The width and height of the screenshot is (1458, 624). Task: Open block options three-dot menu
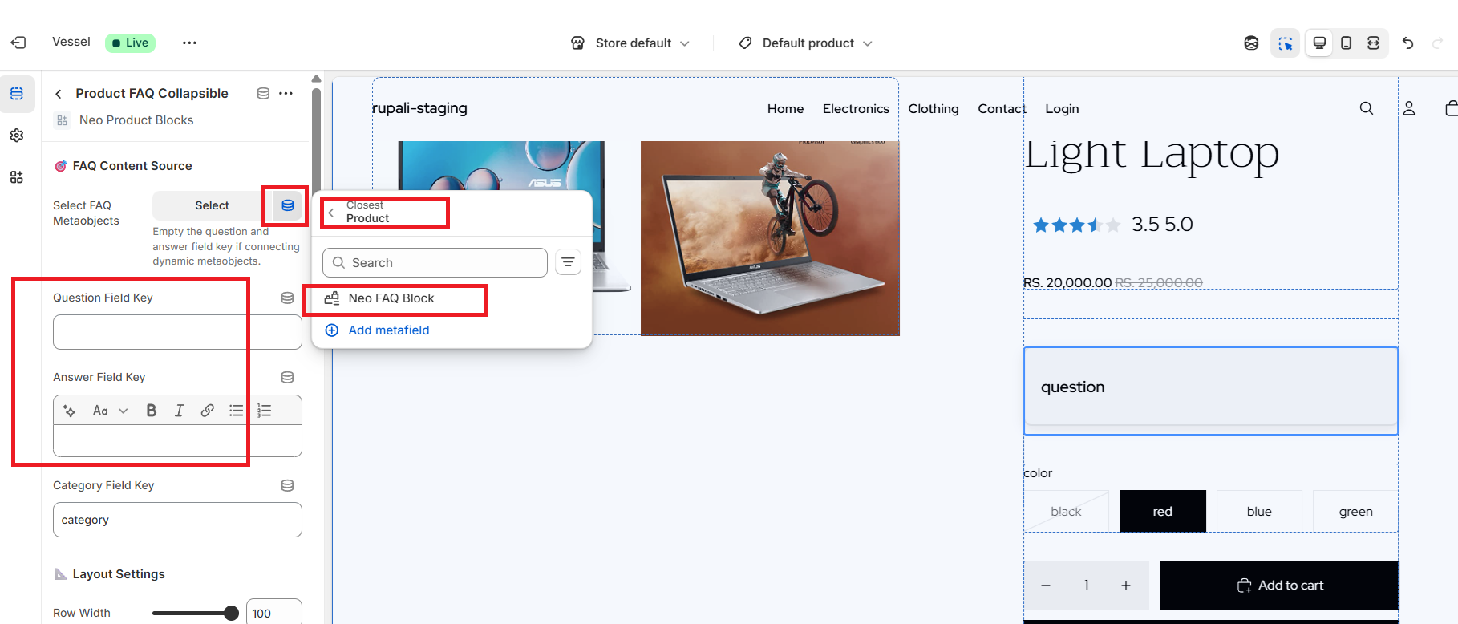(286, 93)
